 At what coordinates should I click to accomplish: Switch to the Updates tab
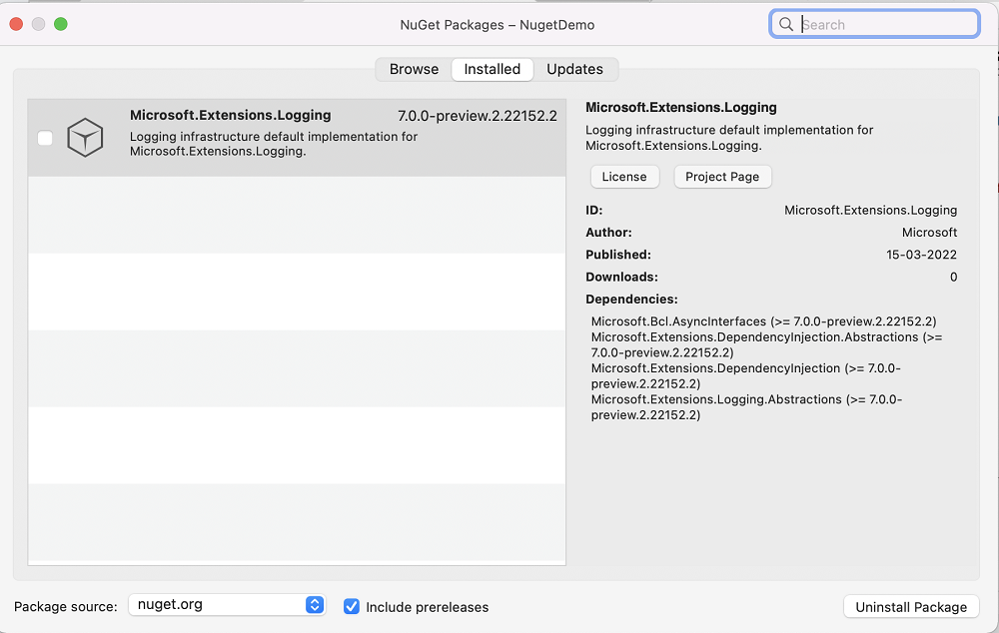[575, 69]
